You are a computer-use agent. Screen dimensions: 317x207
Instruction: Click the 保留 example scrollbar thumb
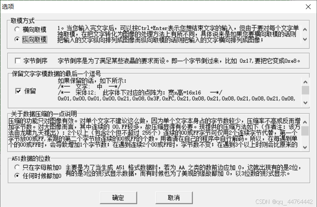point(305,90)
